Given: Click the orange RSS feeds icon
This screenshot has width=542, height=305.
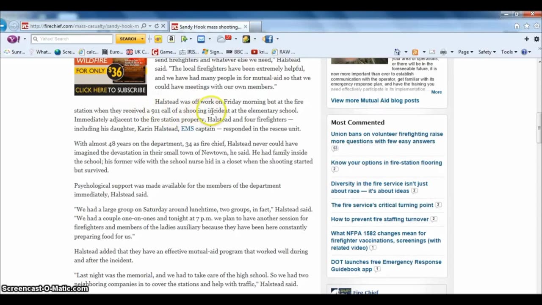Looking at the screenshot, I should [415, 52].
